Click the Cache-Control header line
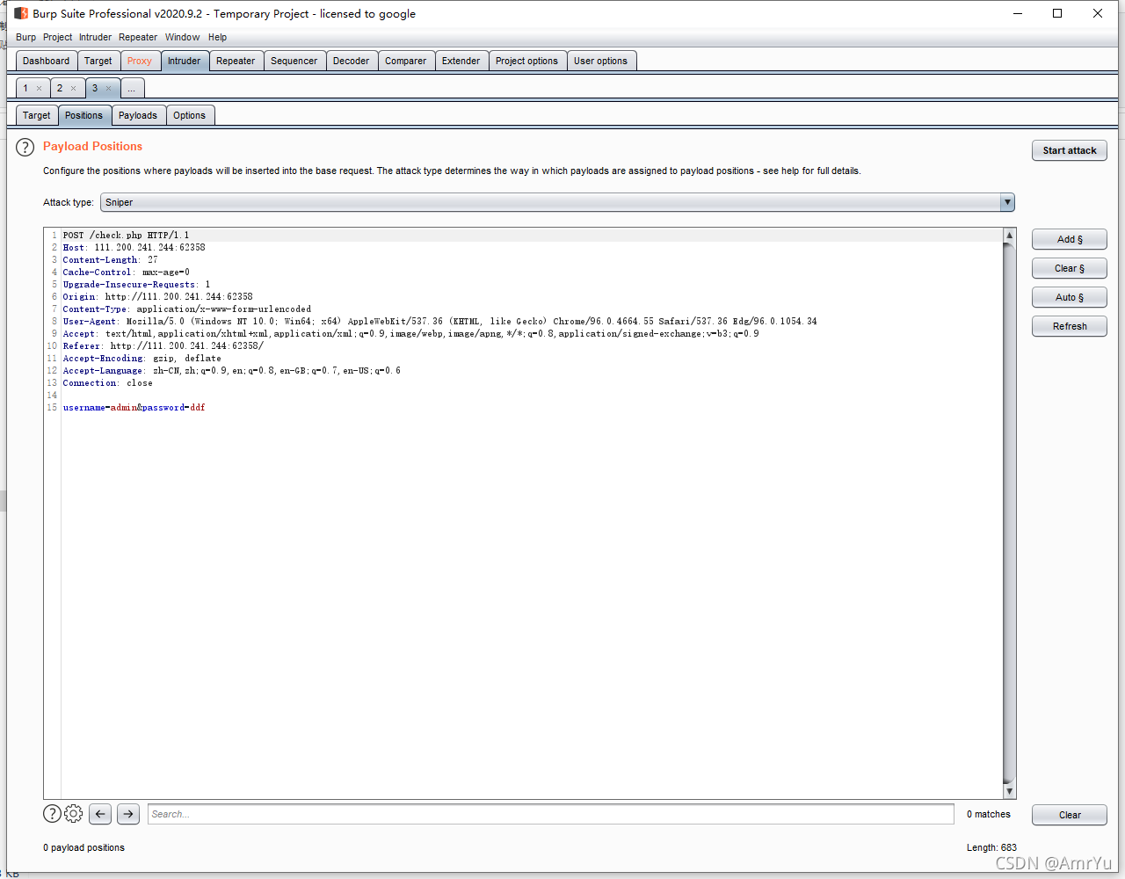 126,272
